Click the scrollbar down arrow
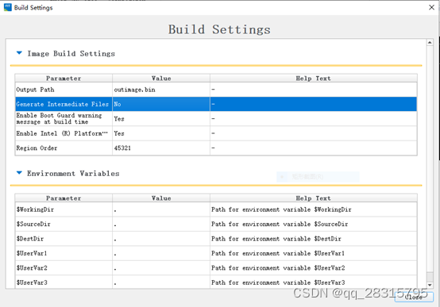The height and width of the screenshot is (307, 440). coord(430,285)
